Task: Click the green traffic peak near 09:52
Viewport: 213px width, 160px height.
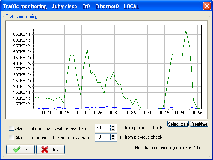Action: [x=186, y=30]
